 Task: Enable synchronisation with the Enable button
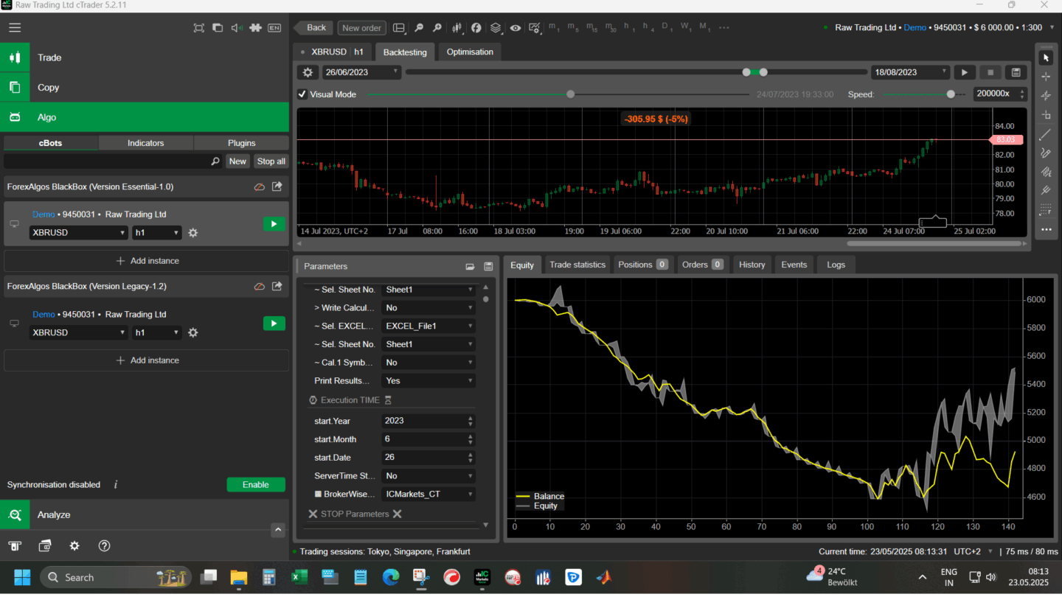coord(255,484)
